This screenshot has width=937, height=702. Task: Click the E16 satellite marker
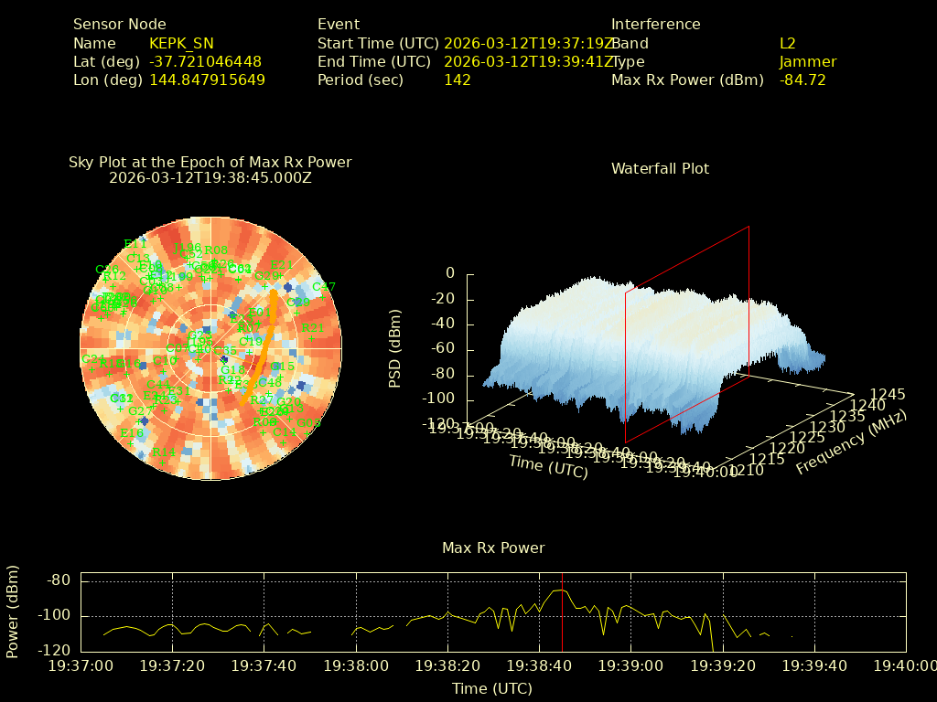point(133,434)
